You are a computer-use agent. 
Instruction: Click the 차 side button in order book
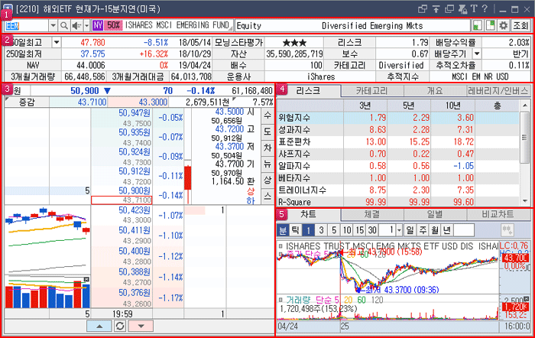point(267,148)
